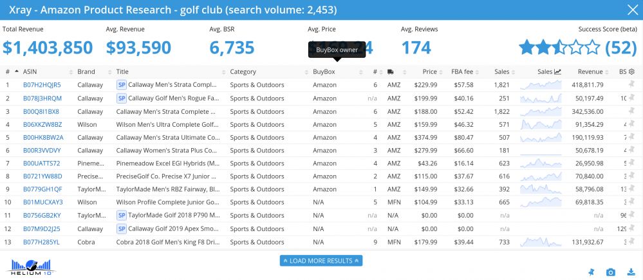Open ASIN link B0721YW88D

(x=42, y=176)
